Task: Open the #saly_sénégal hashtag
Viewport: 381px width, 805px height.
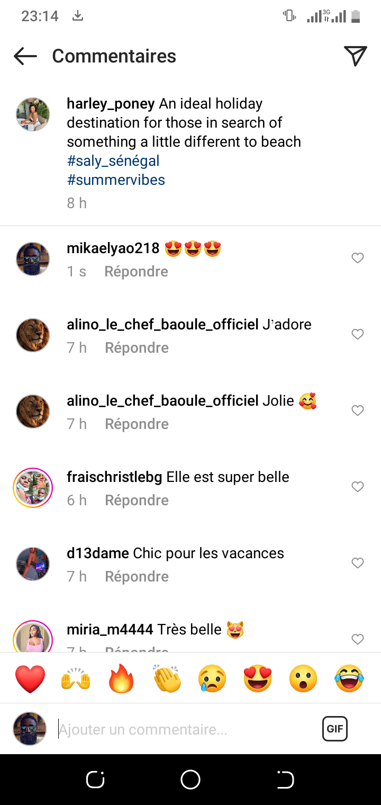Action: 113,161
